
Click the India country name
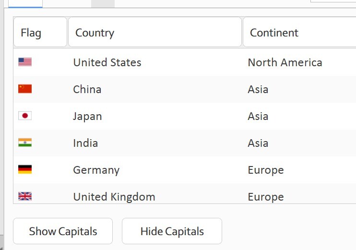point(85,143)
